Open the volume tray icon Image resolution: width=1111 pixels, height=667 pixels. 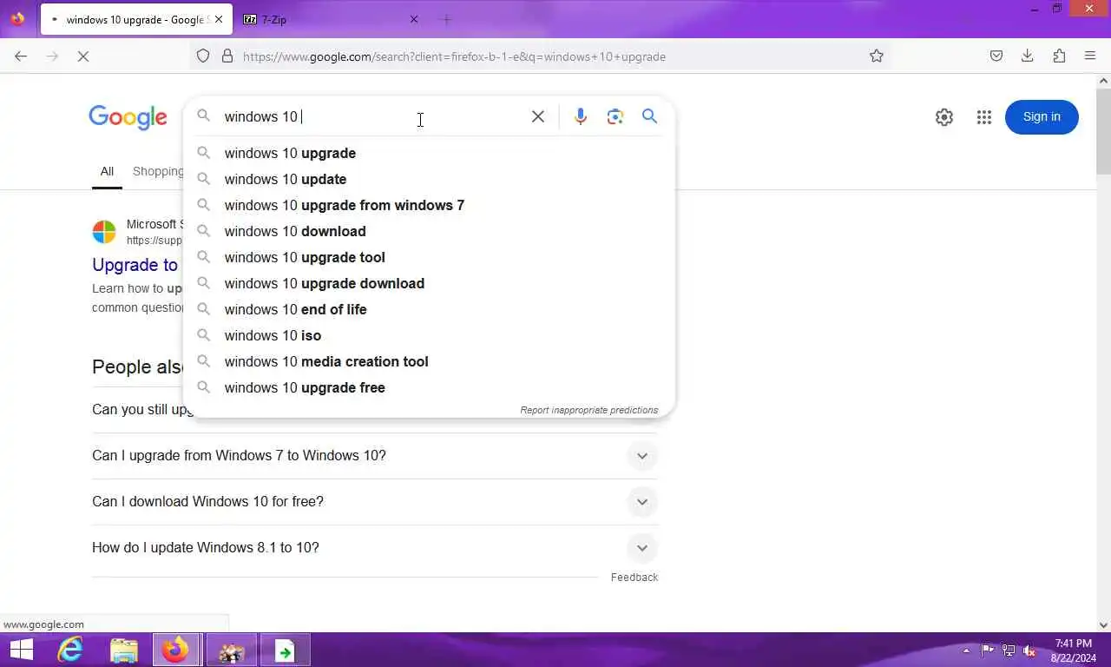[x=1029, y=650]
